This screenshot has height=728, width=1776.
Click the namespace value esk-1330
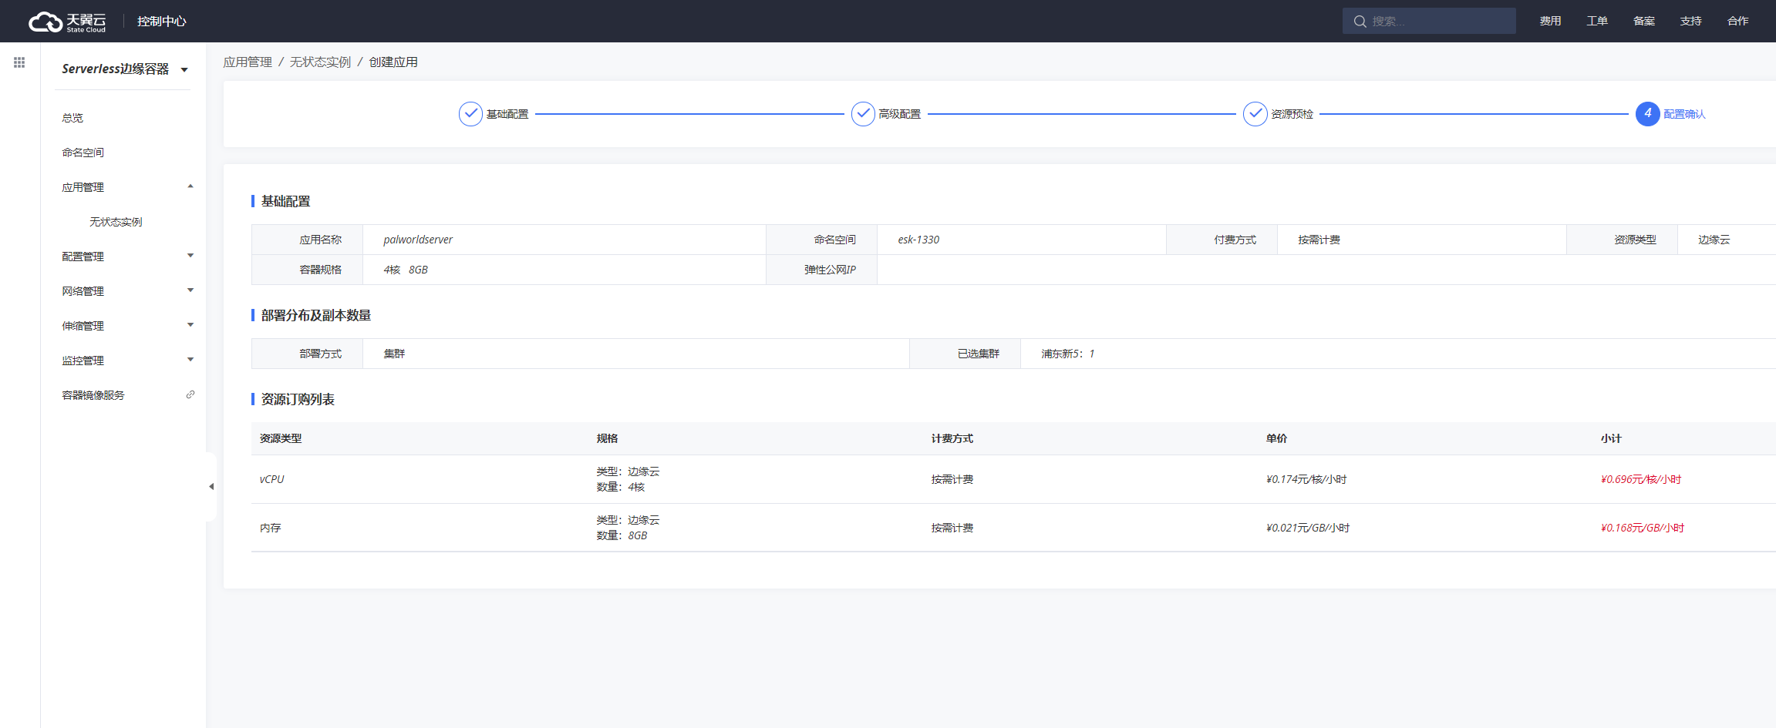tap(918, 240)
